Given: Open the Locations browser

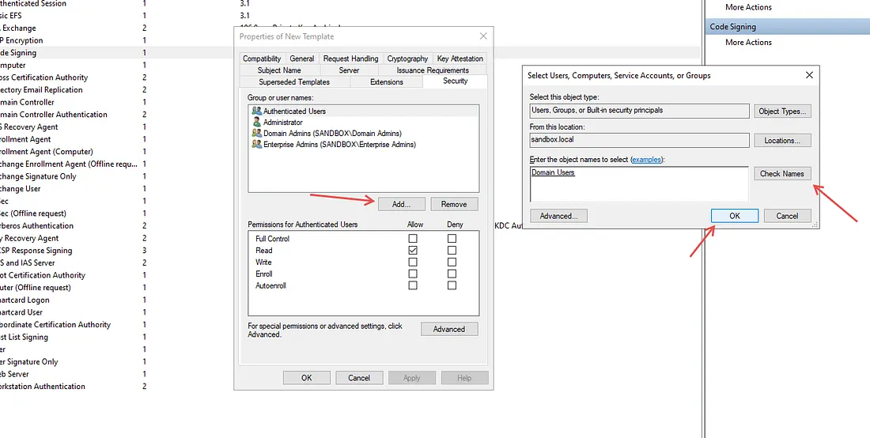Looking at the screenshot, I should coord(782,141).
